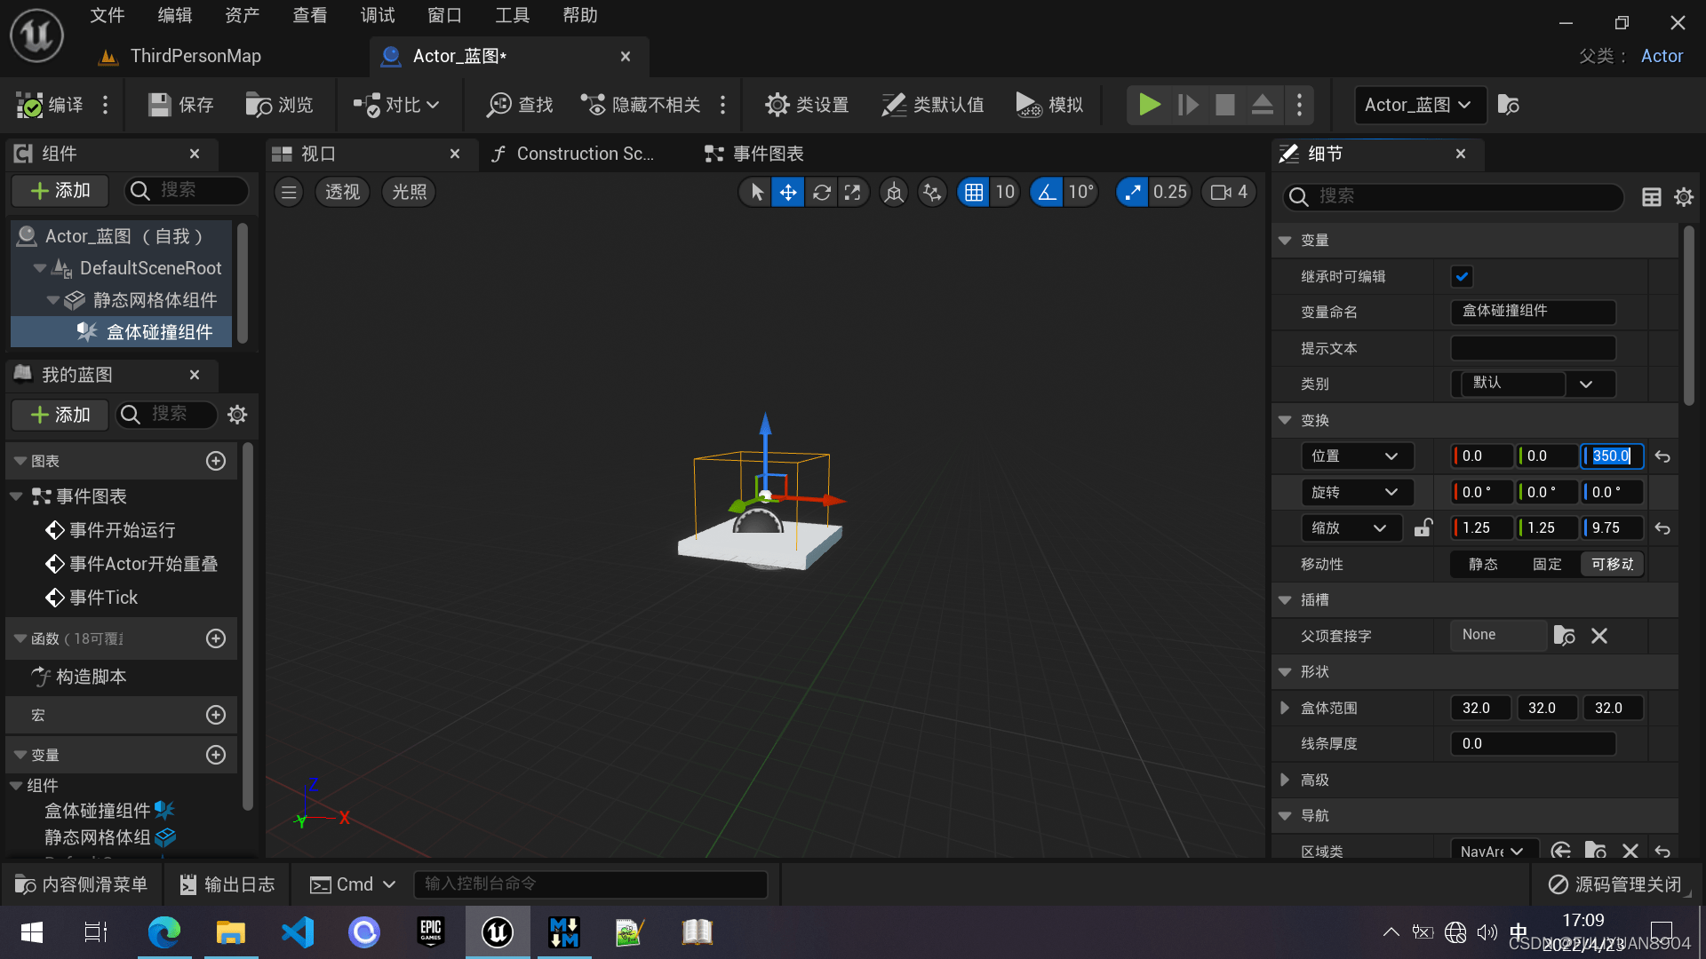Click the frame skip button
The width and height of the screenshot is (1706, 959).
(1187, 105)
